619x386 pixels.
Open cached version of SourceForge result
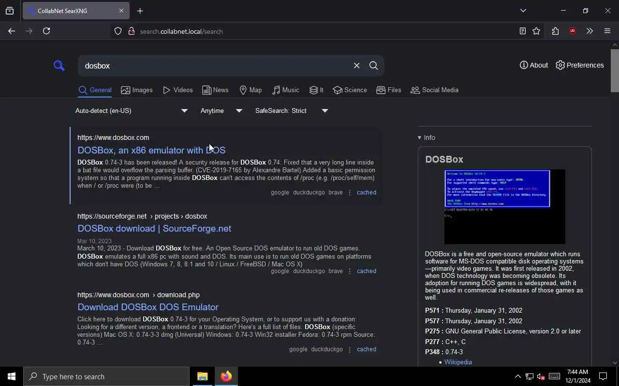(x=366, y=271)
